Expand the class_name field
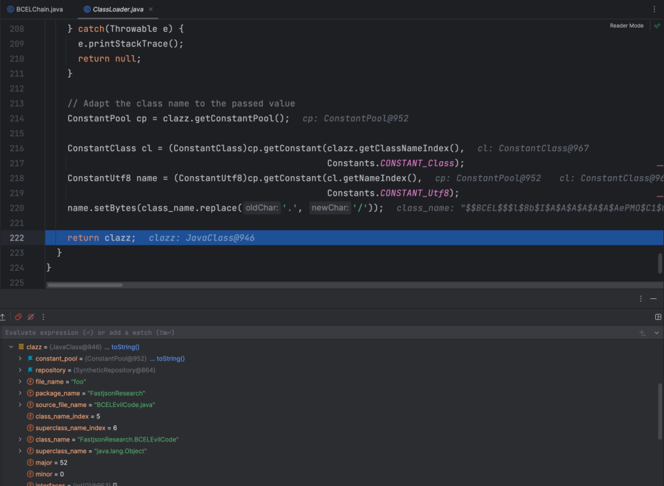 (x=20, y=439)
